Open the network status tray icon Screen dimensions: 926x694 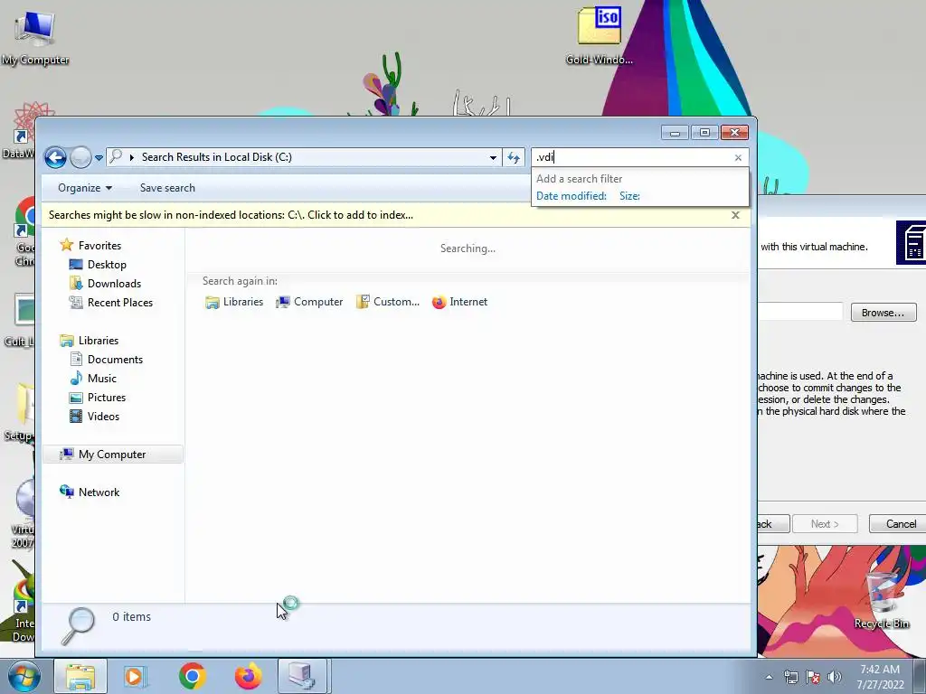pyautogui.click(x=790, y=677)
